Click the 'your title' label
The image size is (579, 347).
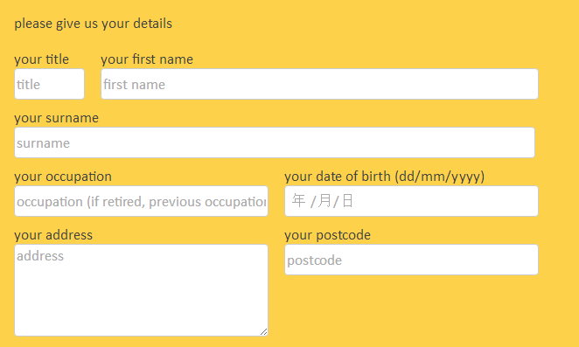coord(41,59)
